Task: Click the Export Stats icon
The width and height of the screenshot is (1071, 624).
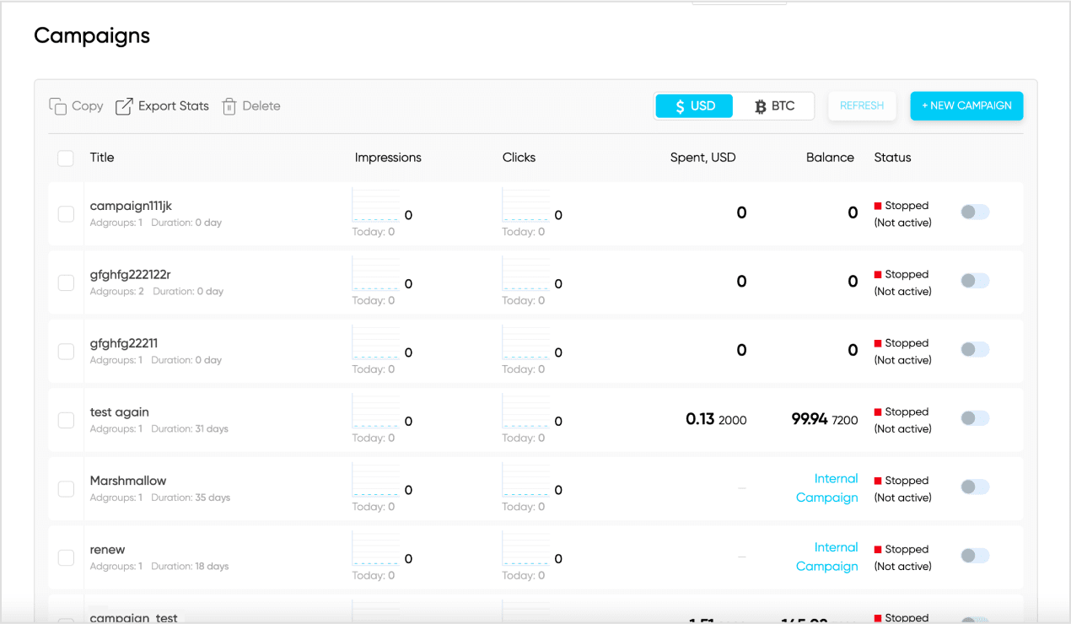Action: pos(124,106)
